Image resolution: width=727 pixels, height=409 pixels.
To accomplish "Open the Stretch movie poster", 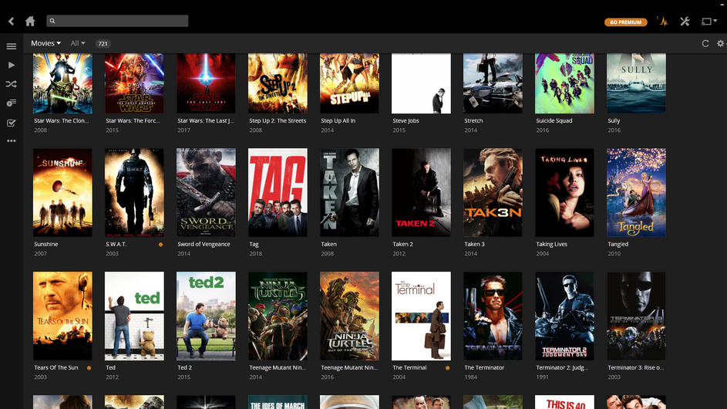I will 493,83.
